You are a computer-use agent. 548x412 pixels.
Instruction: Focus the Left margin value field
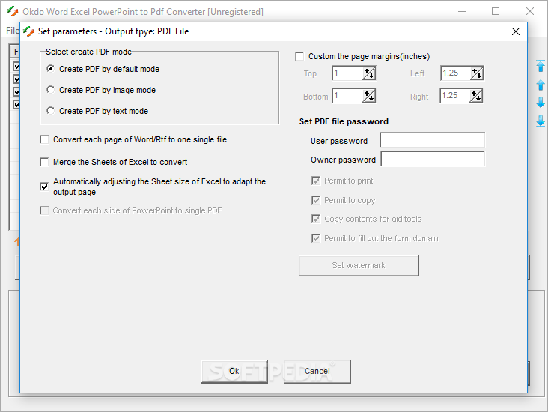pyautogui.click(x=455, y=73)
